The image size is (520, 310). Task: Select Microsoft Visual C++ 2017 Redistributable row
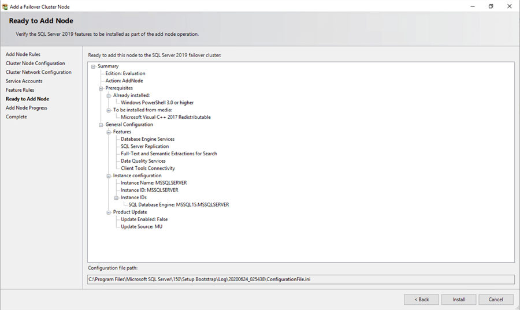tap(166, 117)
